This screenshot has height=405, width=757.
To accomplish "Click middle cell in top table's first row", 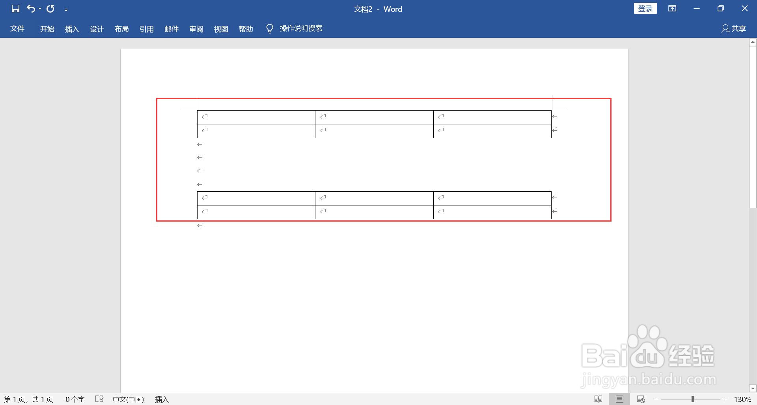I will pyautogui.click(x=374, y=117).
